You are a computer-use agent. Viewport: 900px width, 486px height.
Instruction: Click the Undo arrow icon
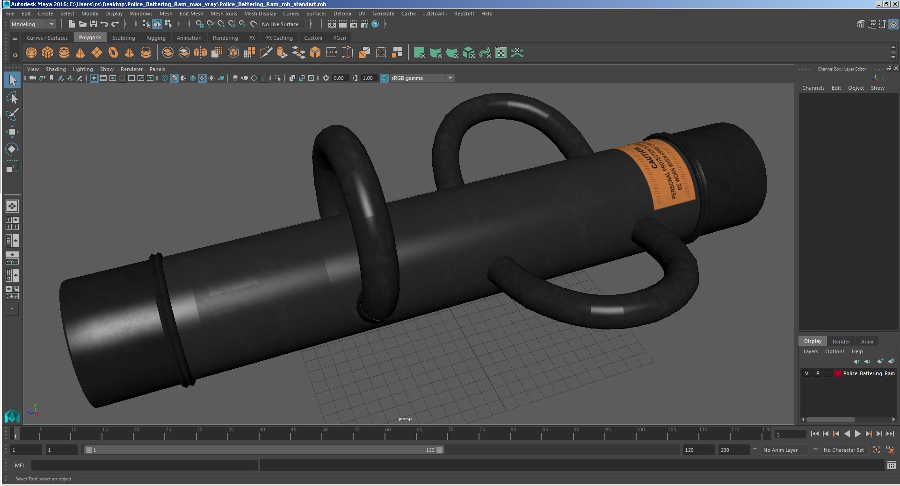[x=104, y=24]
